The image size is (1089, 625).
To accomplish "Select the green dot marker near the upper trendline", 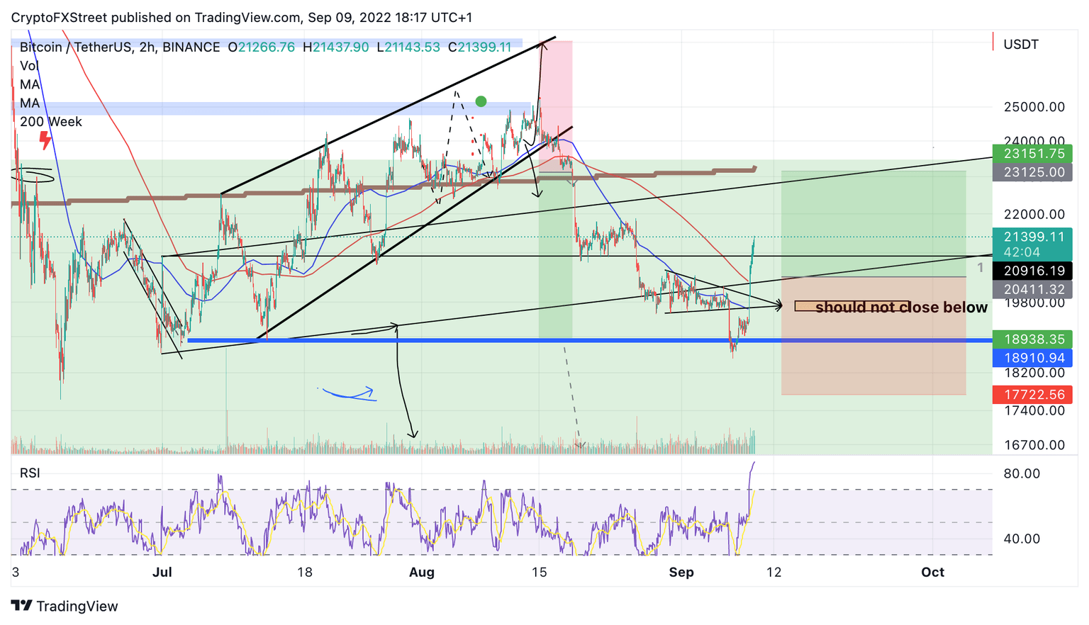I will pyautogui.click(x=481, y=101).
